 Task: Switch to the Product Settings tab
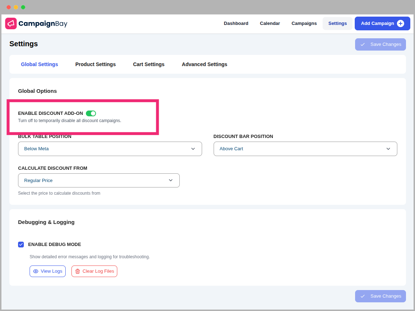95,64
